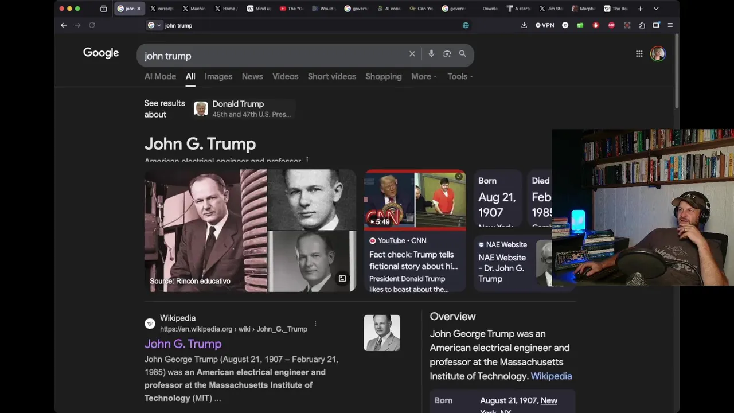Toggle the VPN button in the toolbar
Image resolution: width=734 pixels, height=413 pixels.
point(545,25)
